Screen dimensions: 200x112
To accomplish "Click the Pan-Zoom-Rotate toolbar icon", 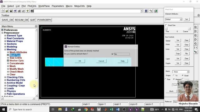I will [15, 11].
